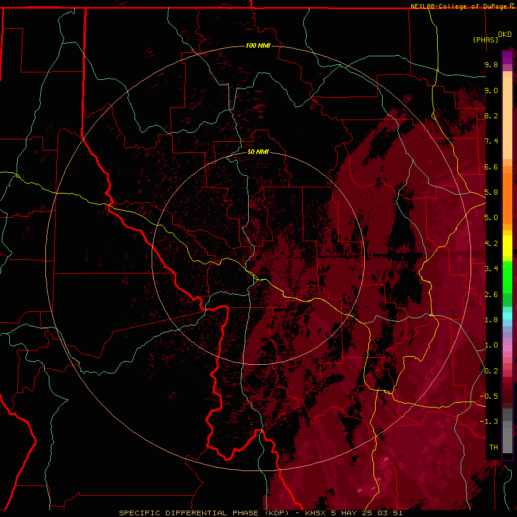This screenshot has width=517, height=517.
Task: Click the 0.2 scale value
Action: tap(491, 371)
